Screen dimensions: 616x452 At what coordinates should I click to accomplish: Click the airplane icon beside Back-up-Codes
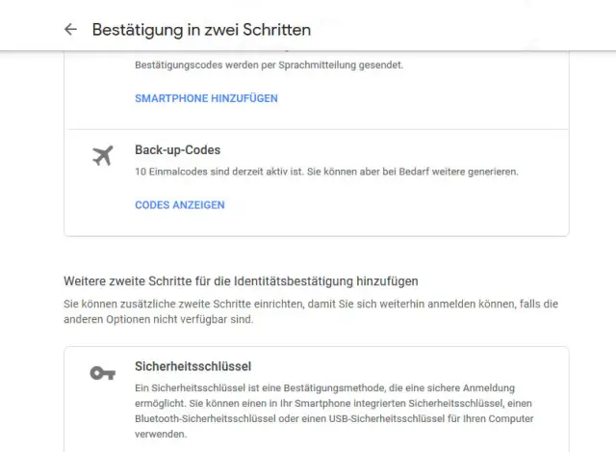tap(102, 156)
